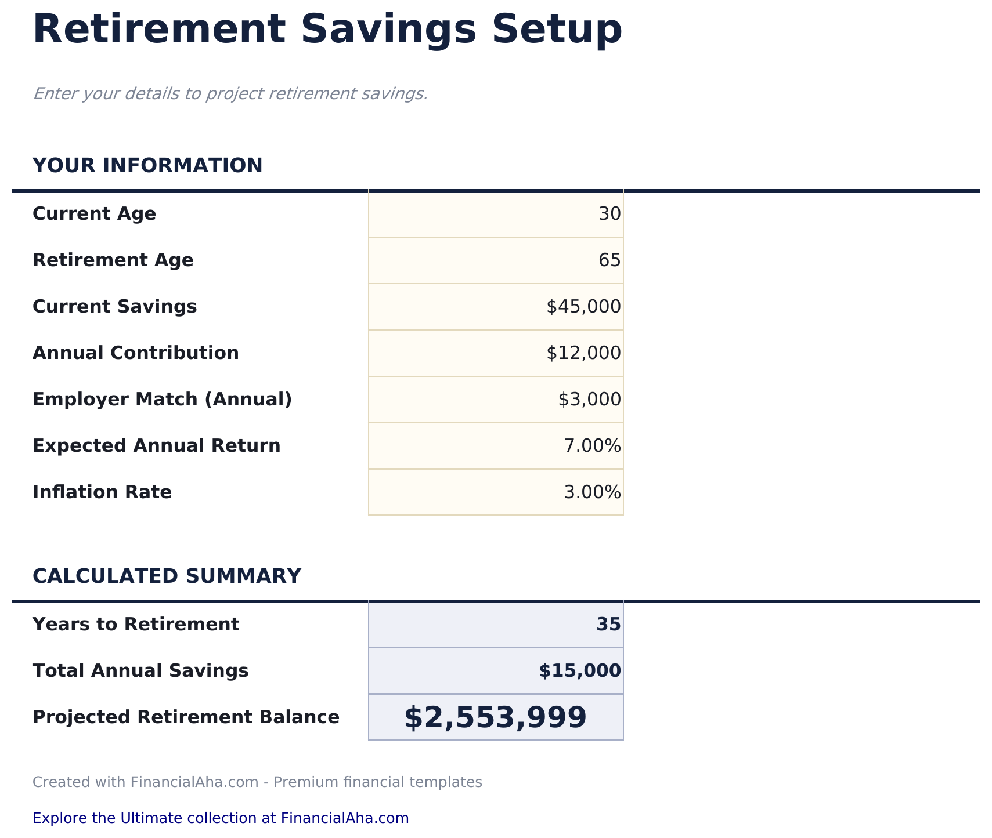Click the Inflation Rate row label

click(102, 492)
